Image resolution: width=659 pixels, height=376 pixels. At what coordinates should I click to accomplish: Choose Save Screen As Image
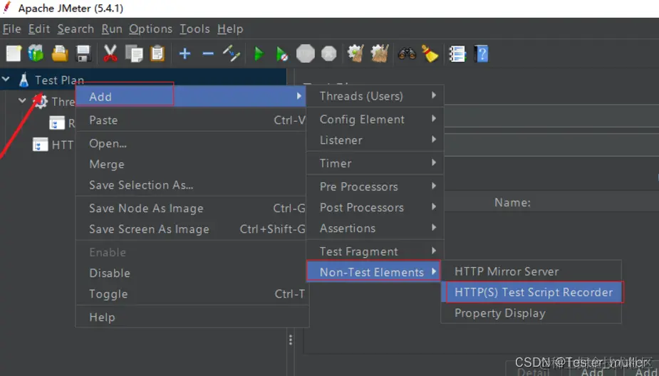[191, 229]
